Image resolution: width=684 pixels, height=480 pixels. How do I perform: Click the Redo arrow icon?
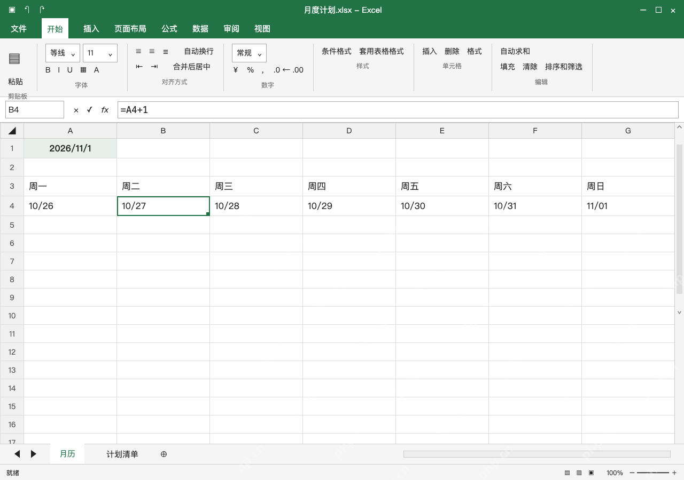42,10
